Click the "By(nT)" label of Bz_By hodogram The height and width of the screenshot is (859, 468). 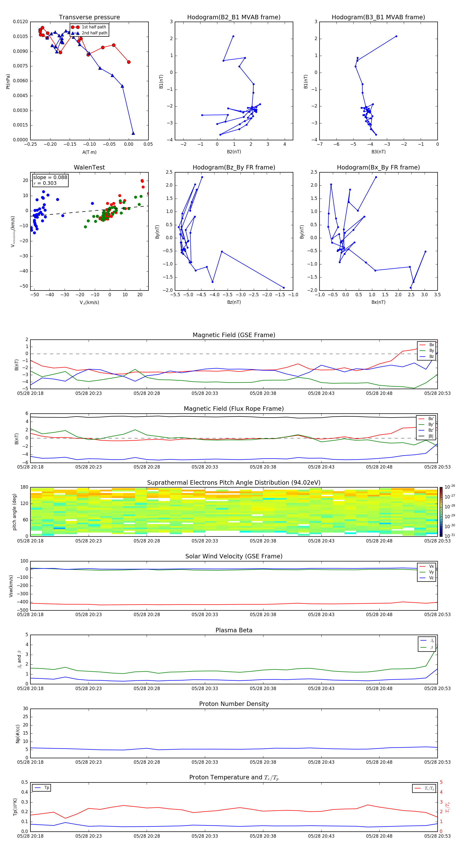point(157,232)
